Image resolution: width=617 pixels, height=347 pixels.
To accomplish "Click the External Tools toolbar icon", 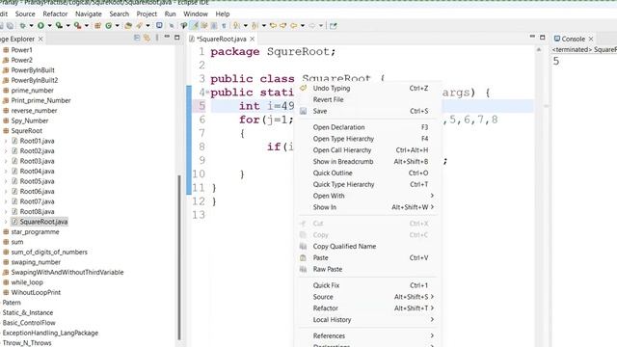I will pos(77,26).
